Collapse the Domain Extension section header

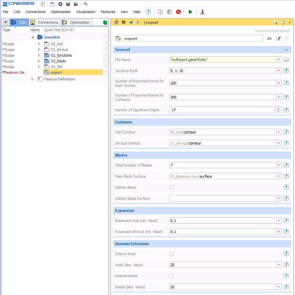(x=202, y=244)
